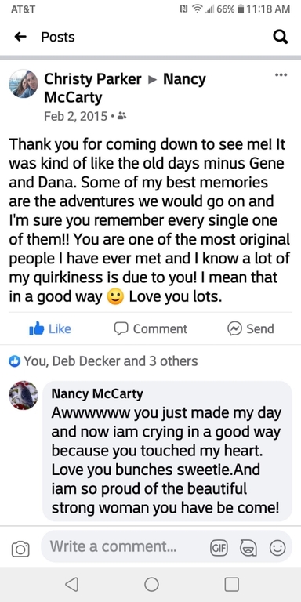Open camera icon beside comment box
Image resolution: width=301 pixels, height=602 pixels.
20,549
